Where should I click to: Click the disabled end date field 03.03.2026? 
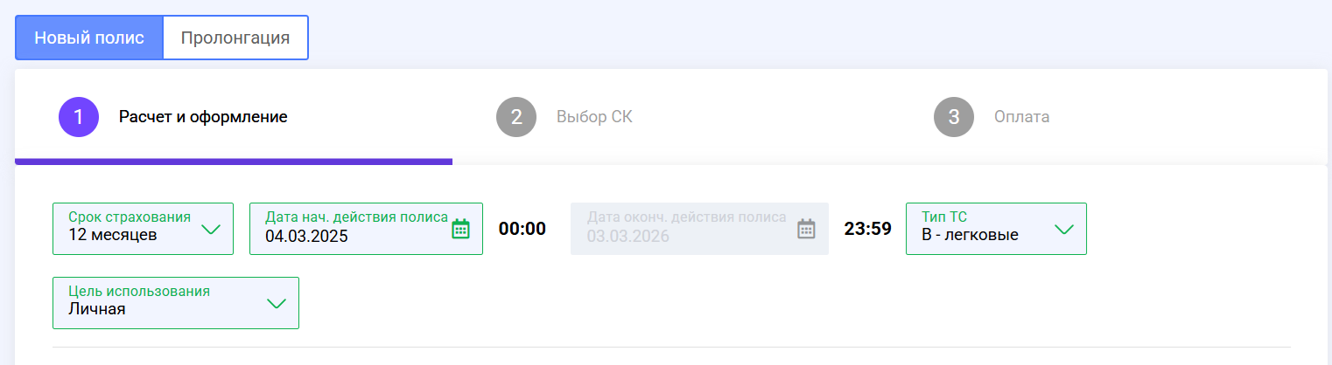(x=627, y=236)
